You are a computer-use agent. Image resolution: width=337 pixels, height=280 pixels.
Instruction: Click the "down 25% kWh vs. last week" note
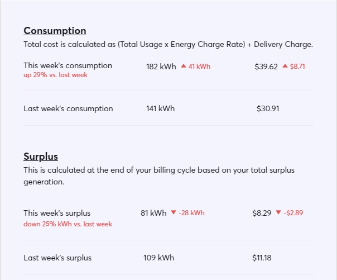point(68,224)
